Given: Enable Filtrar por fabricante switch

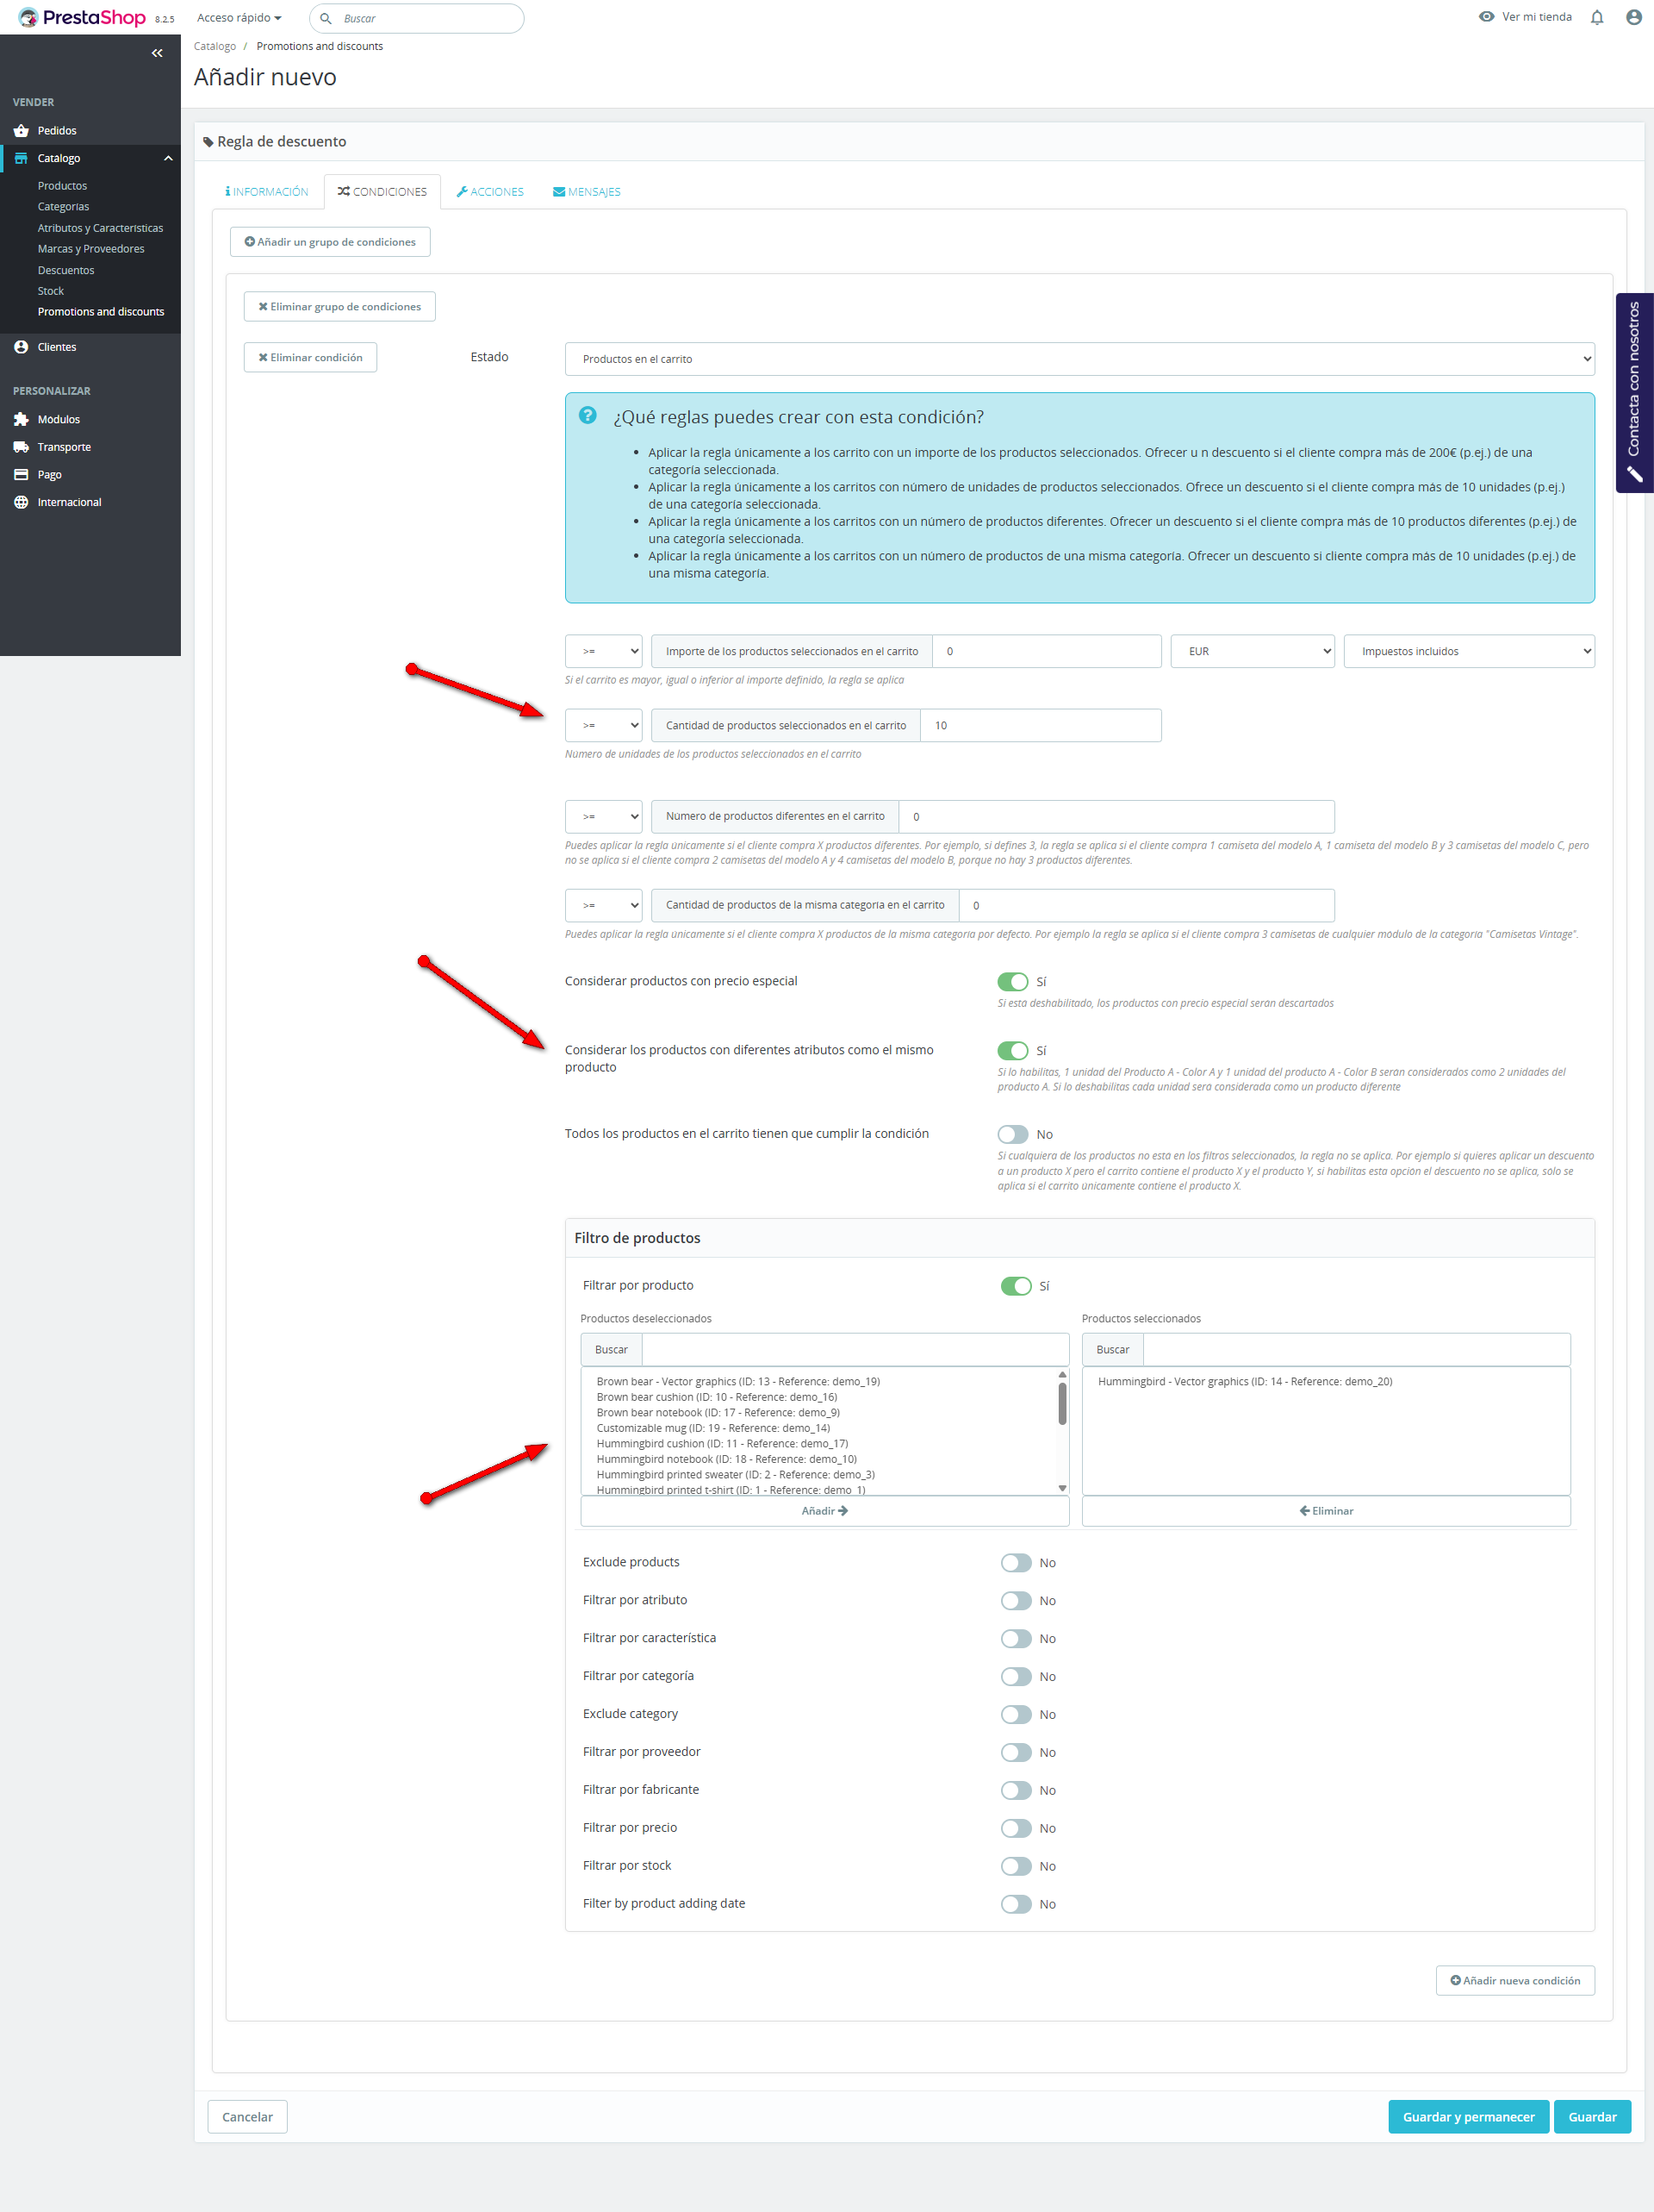Looking at the screenshot, I should click(1017, 1791).
